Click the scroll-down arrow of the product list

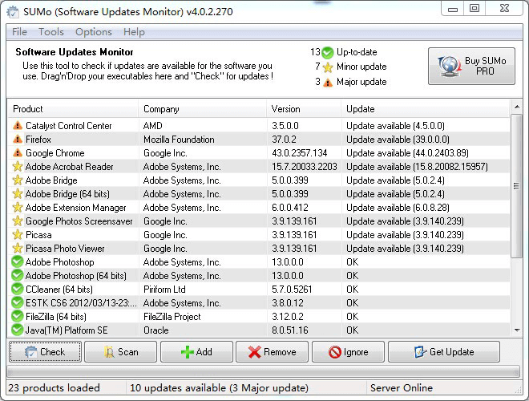[517, 330]
